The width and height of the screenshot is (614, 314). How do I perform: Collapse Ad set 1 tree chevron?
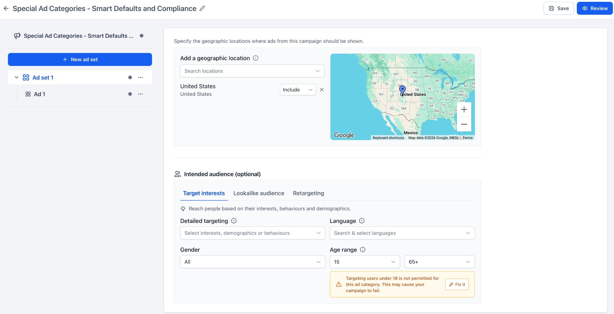16,78
